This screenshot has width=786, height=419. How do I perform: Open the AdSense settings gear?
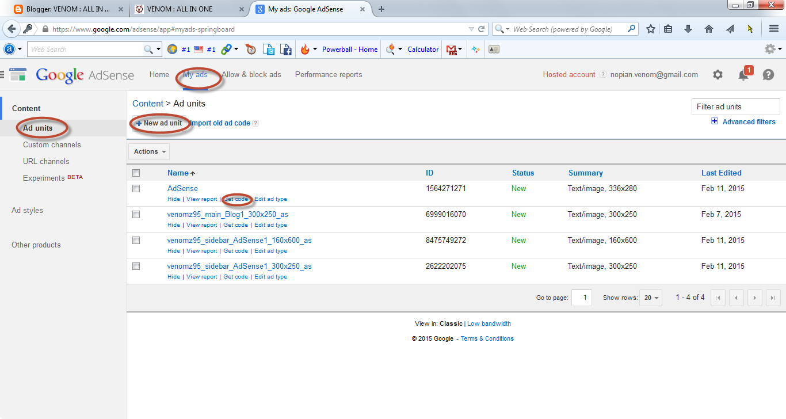718,75
